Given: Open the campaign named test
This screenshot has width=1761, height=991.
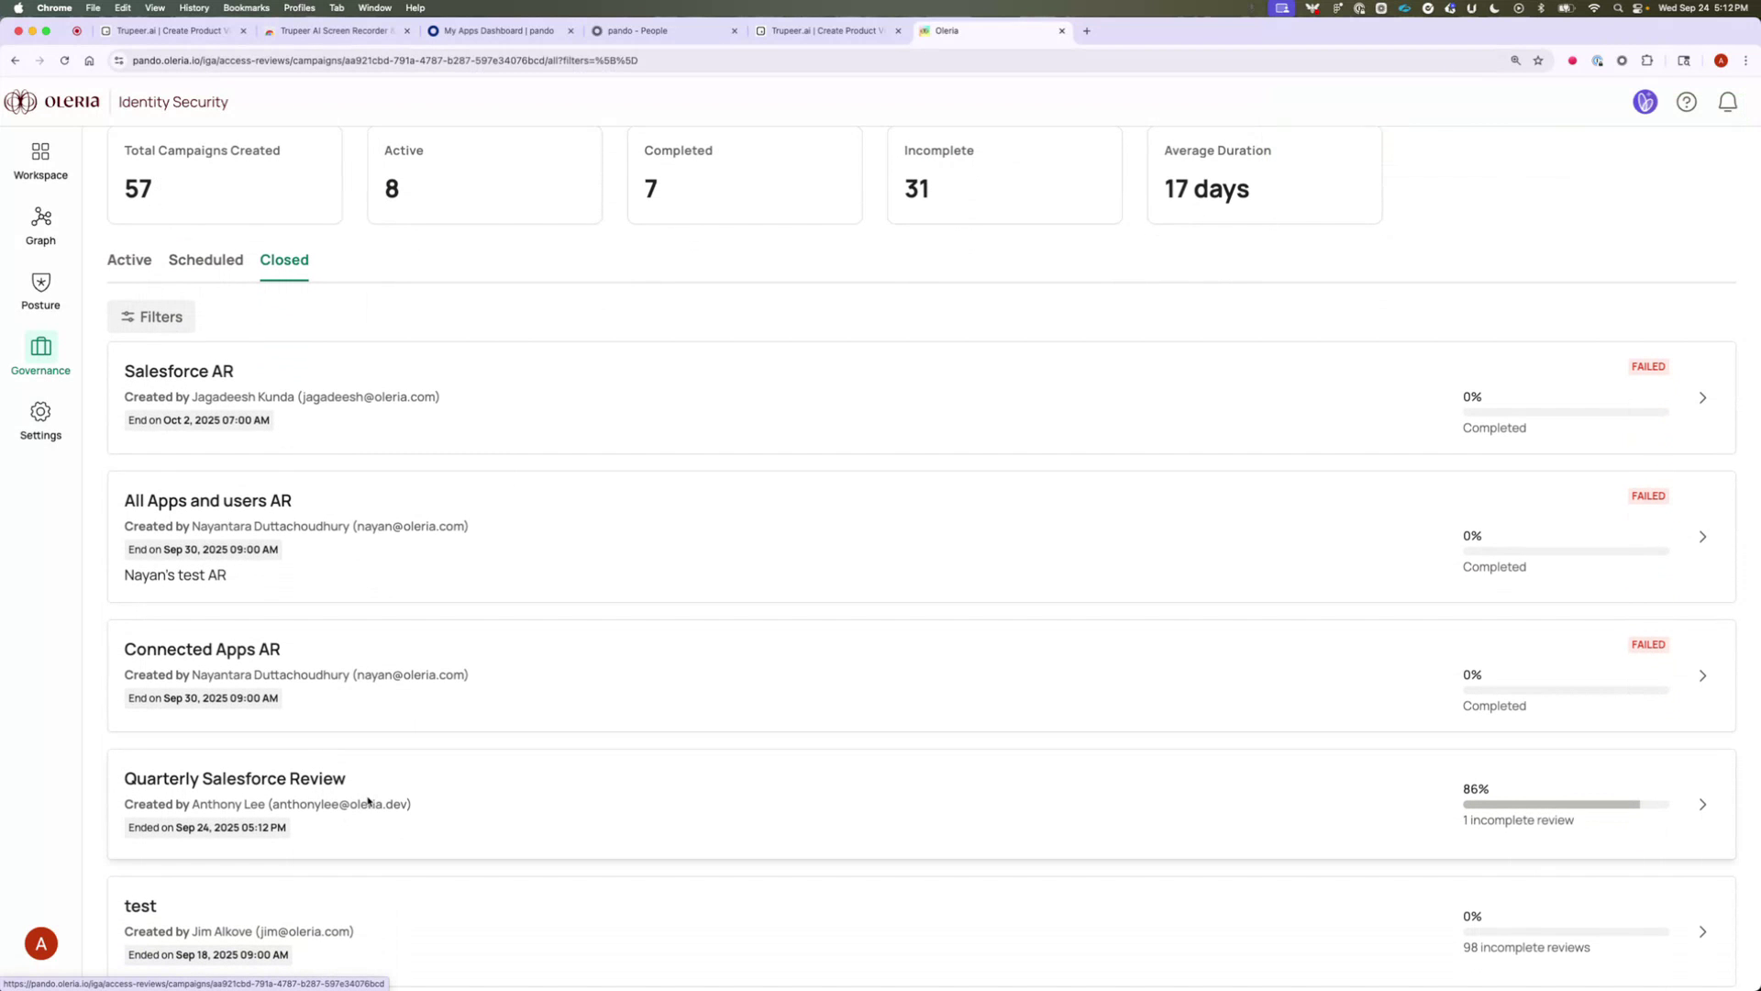Looking at the screenshot, I should click(x=140, y=905).
